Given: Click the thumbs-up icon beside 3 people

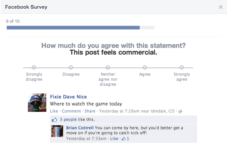Looking at the screenshot, I should click(x=54, y=120).
